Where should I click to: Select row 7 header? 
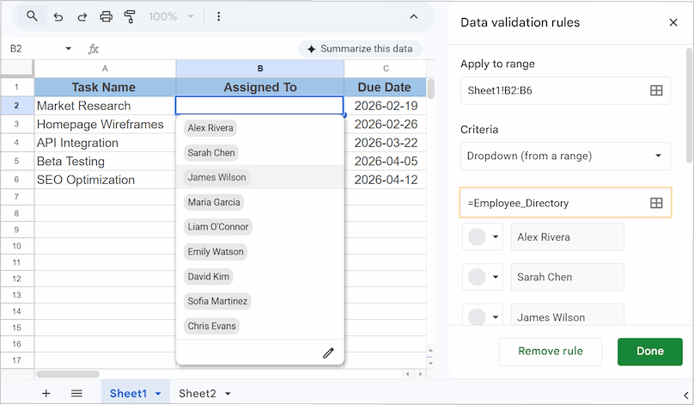tap(17, 197)
